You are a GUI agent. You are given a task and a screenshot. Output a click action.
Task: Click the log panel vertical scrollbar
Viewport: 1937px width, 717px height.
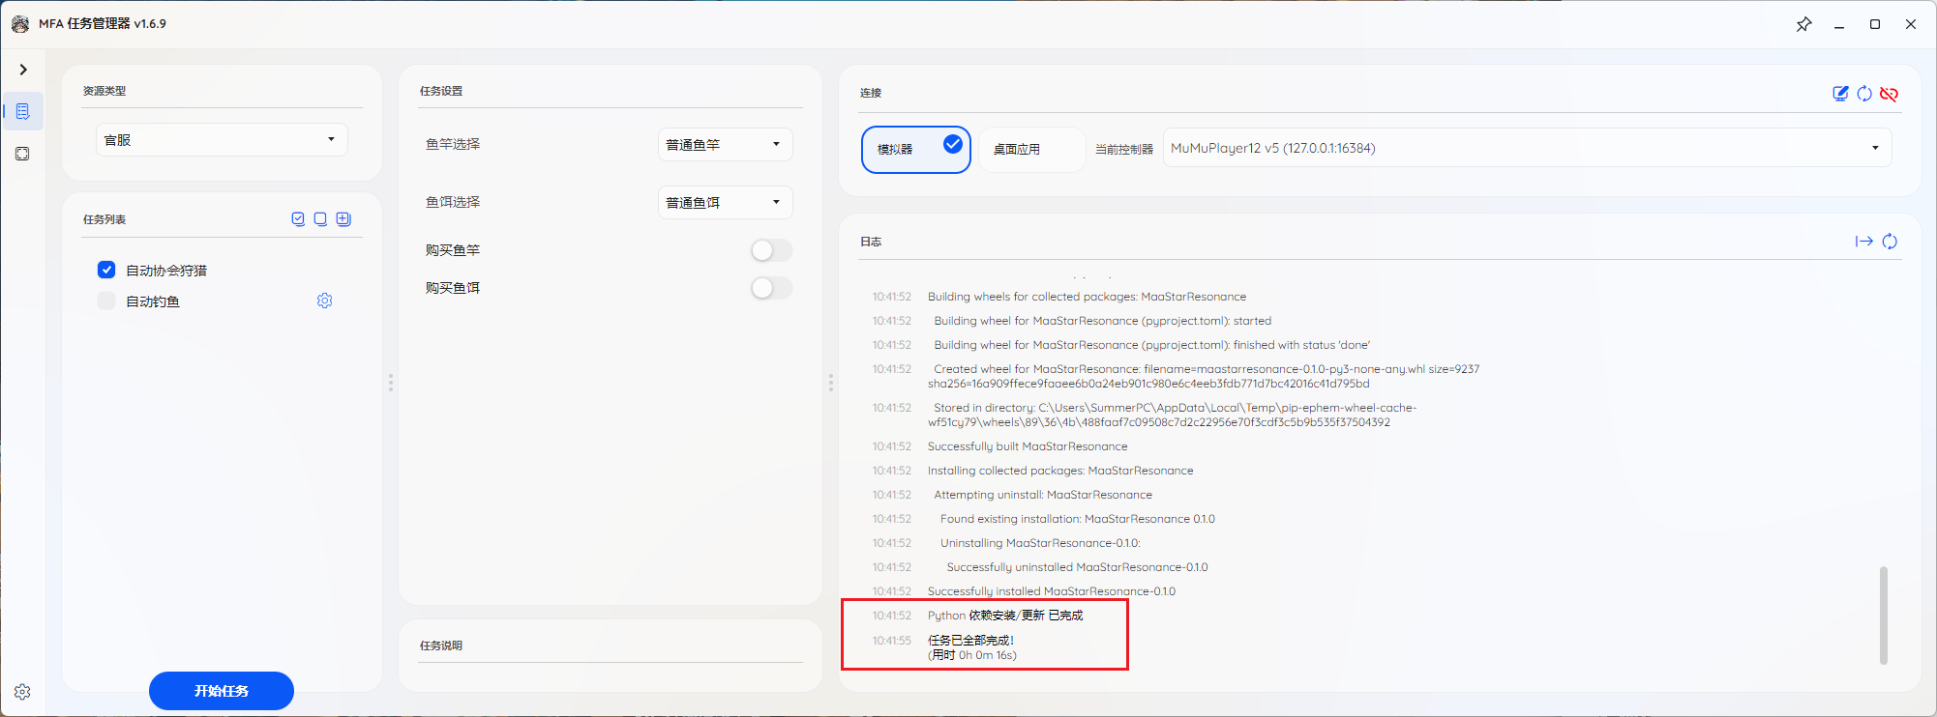click(1883, 615)
